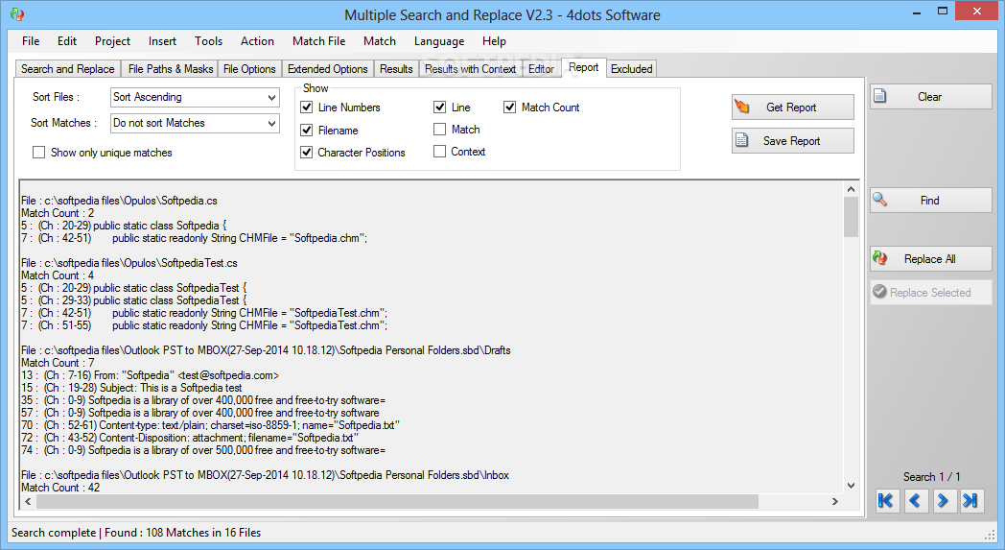Click the line 'Match Count : 7'
This screenshot has width=1005, height=550.
58,363
